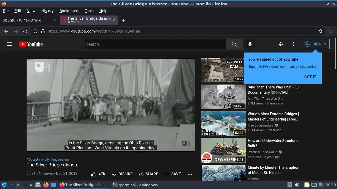The width and height of the screenshot is (337, 189).
Task: Open the Edit menu
Action: (x=18, y=11)
